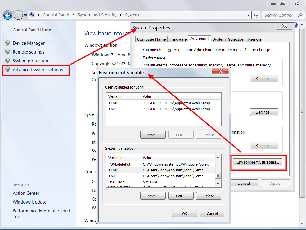Viewport: 306px width, 230px height.
Task: Open the Remote settings link
Action: pyautogui.click(x=29, y=52)
